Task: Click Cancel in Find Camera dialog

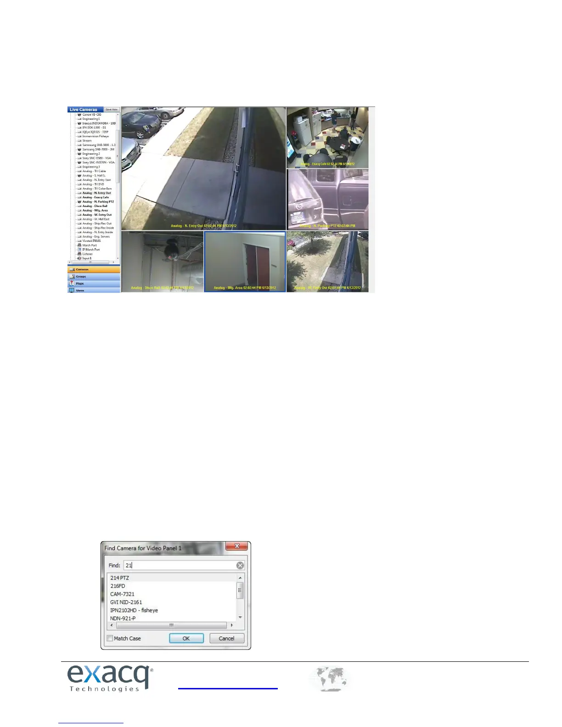Action: pyautogui.click(x=226, y=638)
